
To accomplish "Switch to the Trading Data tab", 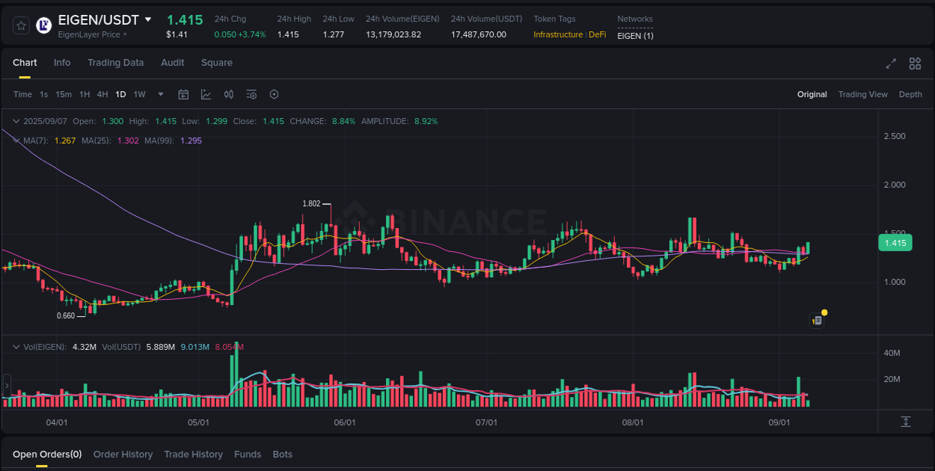I will click(115, 63).
